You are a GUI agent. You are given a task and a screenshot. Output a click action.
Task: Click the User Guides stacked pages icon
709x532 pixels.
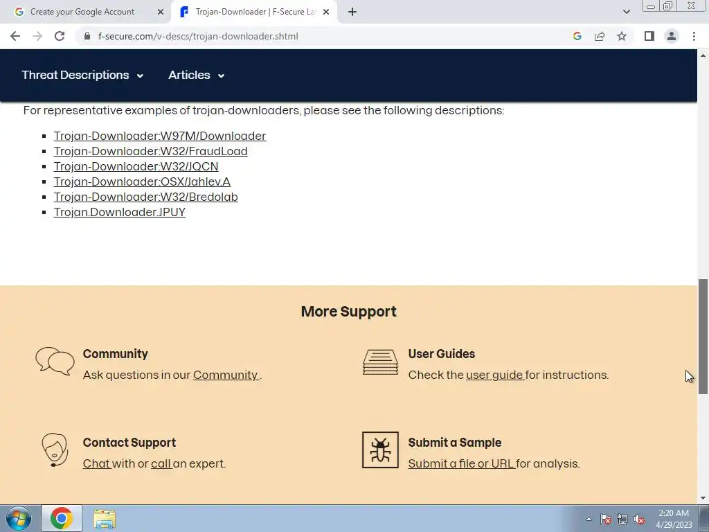point(380,362)
